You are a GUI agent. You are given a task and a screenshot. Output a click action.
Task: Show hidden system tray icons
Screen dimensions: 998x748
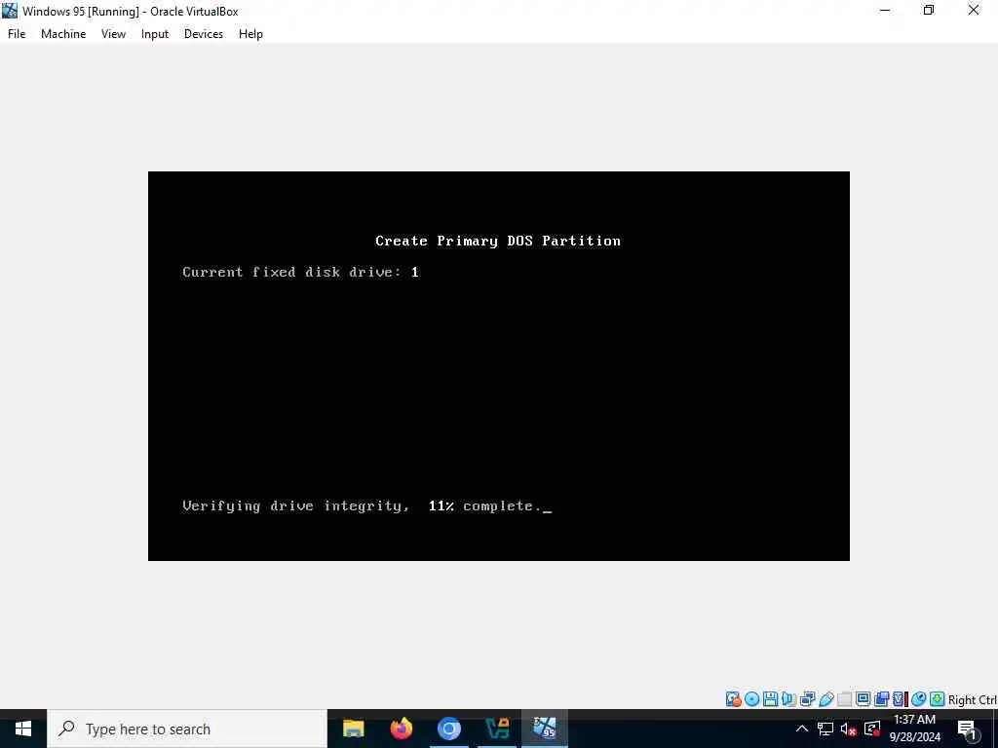click(802, 729)
